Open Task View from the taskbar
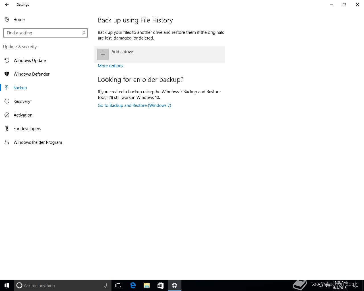The width and height of the screenshot is (364, 291). coord(118,285)
